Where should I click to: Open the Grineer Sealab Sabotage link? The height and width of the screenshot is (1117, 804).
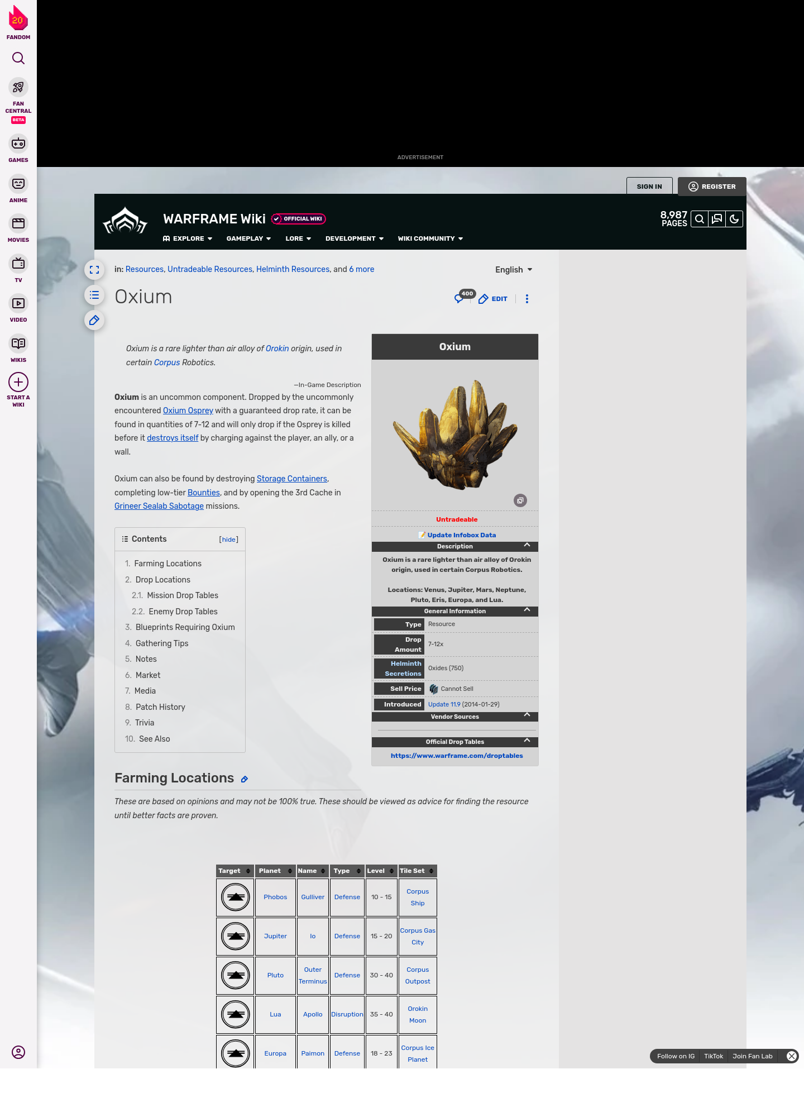tap(159, 506)
